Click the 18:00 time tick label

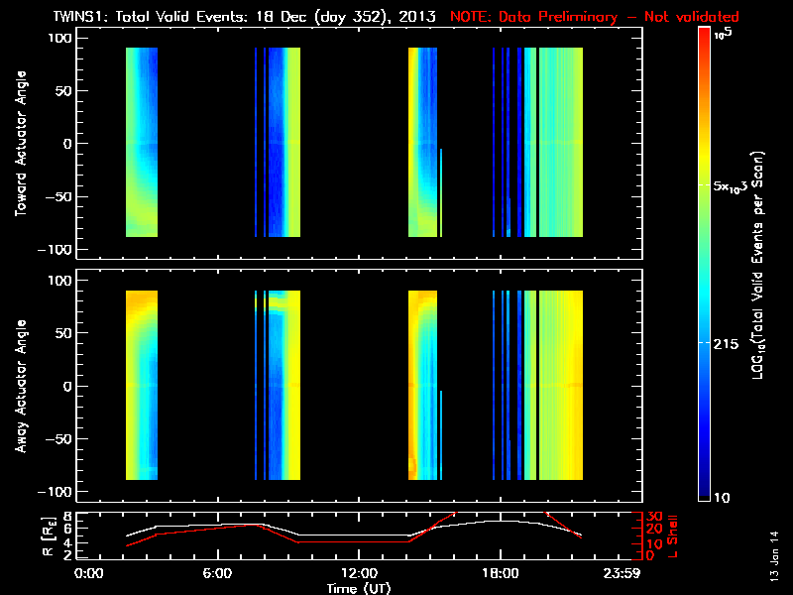[x=499, y=574]
